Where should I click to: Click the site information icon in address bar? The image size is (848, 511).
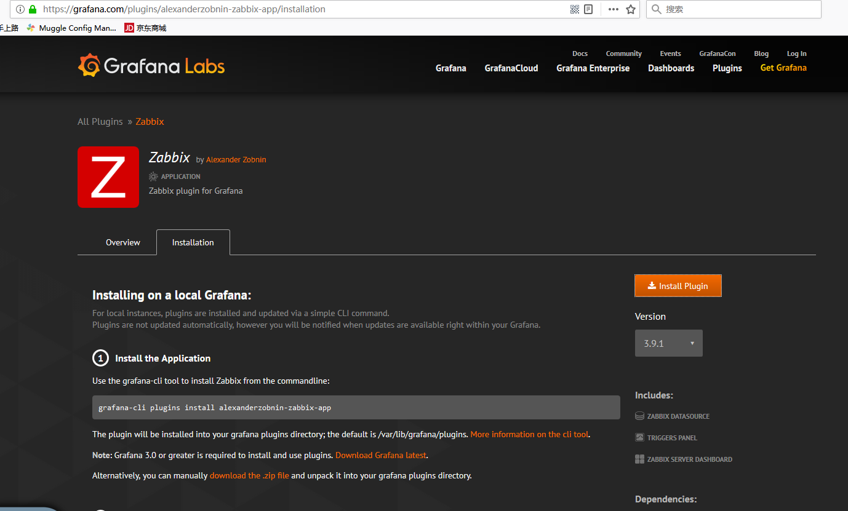coord(20,9)
